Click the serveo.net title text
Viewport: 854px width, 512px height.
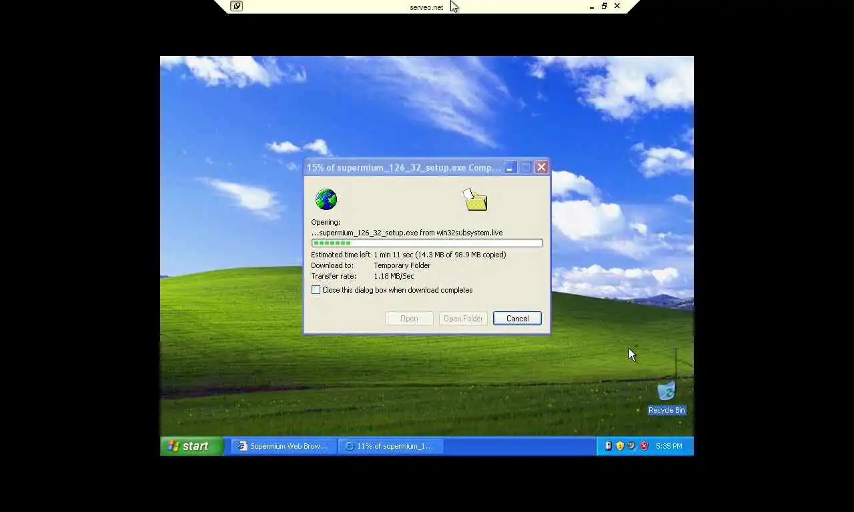426,7
